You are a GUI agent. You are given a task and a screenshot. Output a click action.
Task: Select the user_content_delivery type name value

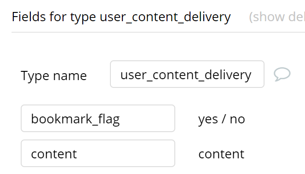pyautogui.click(x=186, y=75)
